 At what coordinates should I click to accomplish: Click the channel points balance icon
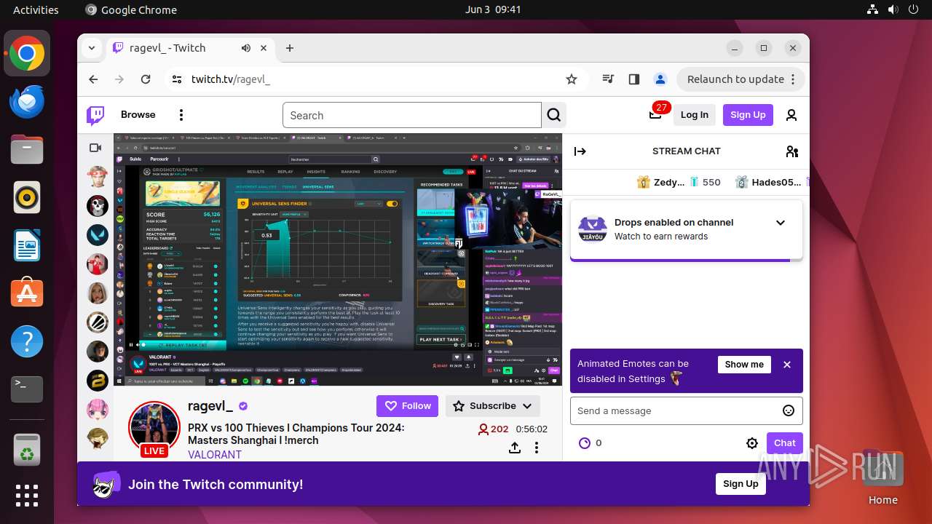(x=584, y=443)
